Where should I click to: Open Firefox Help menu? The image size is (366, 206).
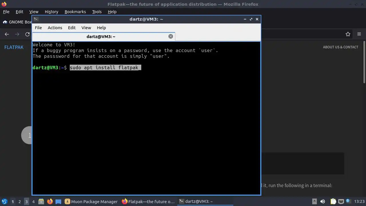[112, 12]
